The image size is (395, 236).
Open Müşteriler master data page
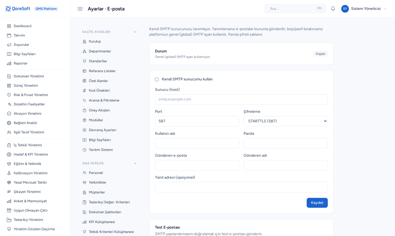(x=110, y=192)
